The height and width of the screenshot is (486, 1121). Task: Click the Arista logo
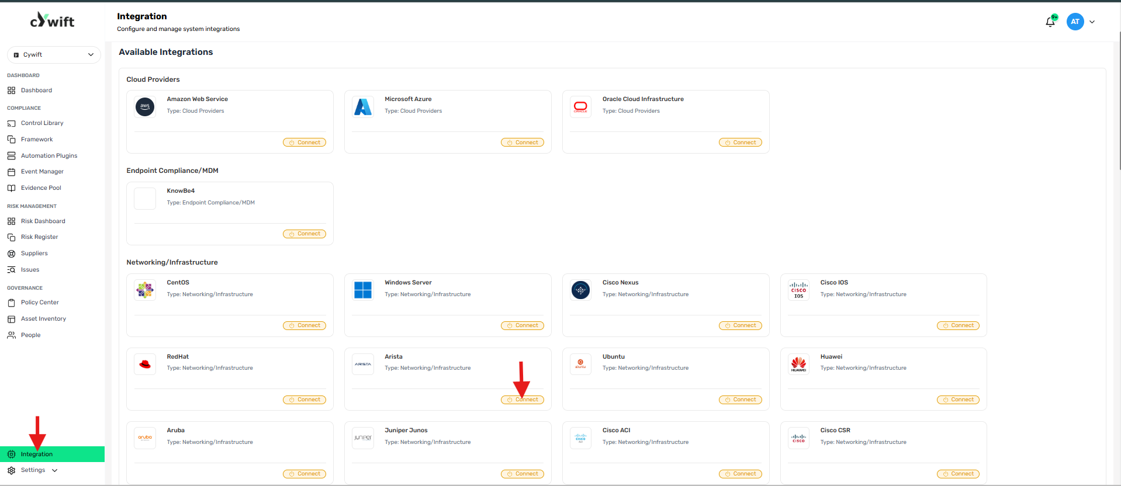point(363,364)
